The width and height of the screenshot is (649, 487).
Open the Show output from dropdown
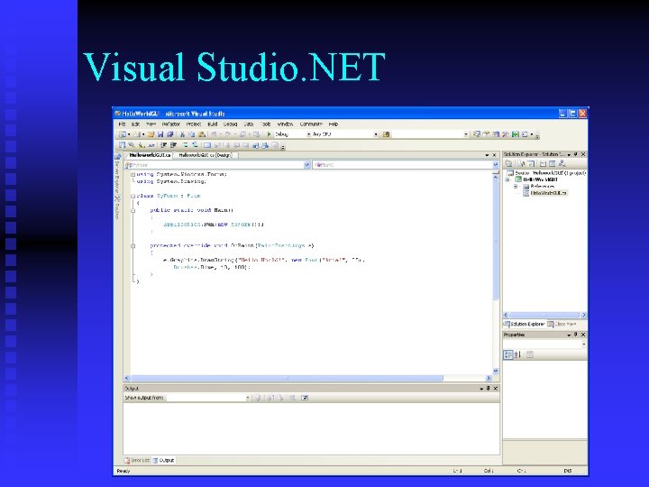[x=248, y=398]
